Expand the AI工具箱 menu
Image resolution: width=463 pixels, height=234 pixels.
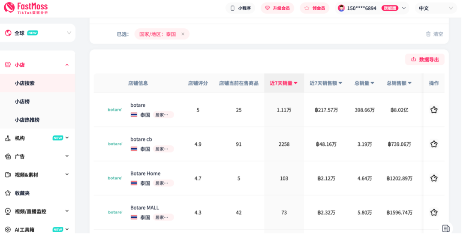coord(67,229)
